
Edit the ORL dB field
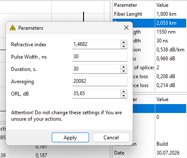[x=96, y=93]
